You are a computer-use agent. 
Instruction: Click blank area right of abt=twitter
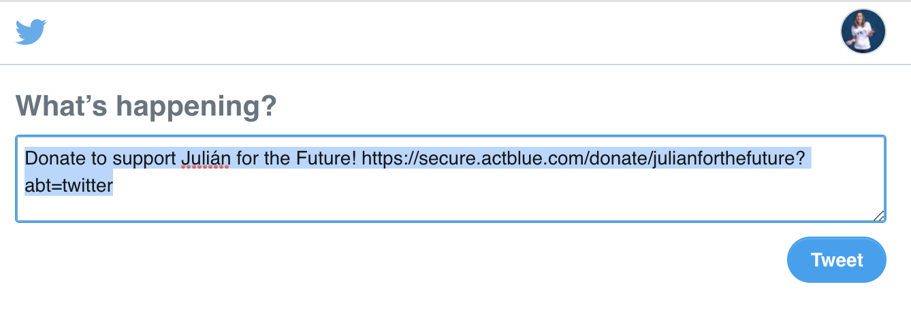[497, 185]
